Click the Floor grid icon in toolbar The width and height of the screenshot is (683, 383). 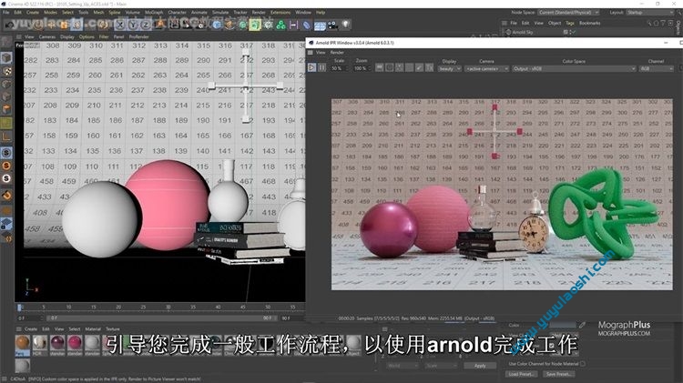click(x=320, y=25)
